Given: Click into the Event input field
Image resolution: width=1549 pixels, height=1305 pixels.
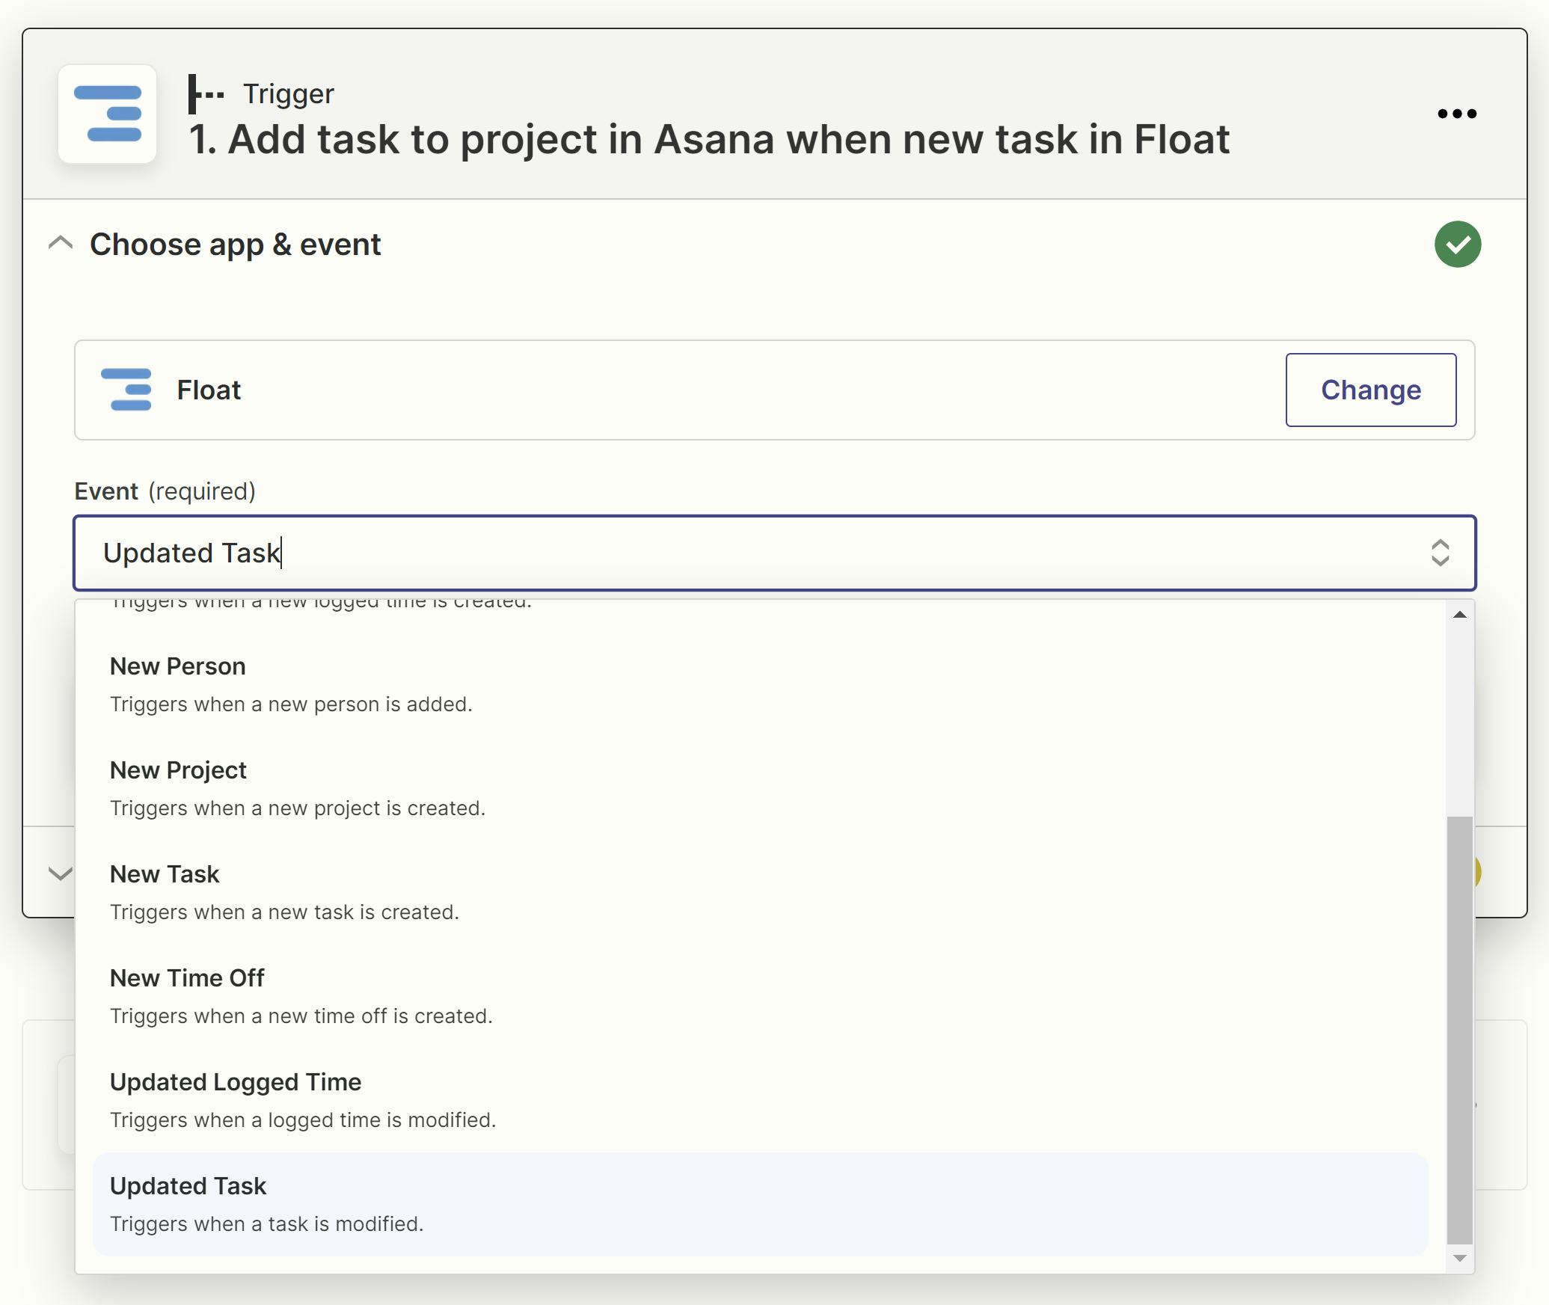Looking at the screenshot, I should pyautogui.click(x=774, y=553).
